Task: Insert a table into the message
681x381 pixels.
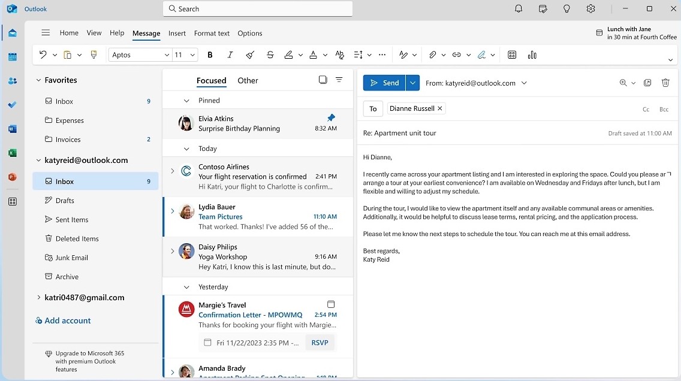Action: tap(511, 55)
